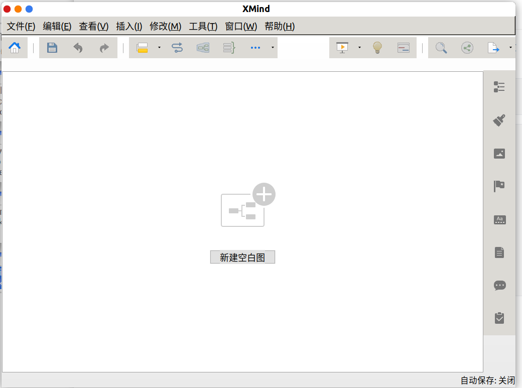Maximize XMind using the blue button
This screenshot has height=388, width=522.
click(29, 9)
